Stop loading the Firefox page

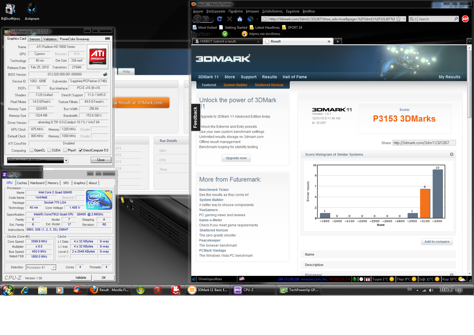point(230,19)
